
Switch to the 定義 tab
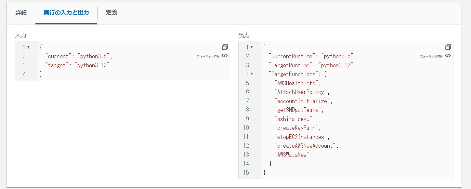coord(111,13)
